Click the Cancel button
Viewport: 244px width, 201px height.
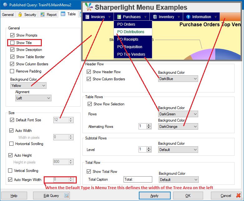[227, 196]
